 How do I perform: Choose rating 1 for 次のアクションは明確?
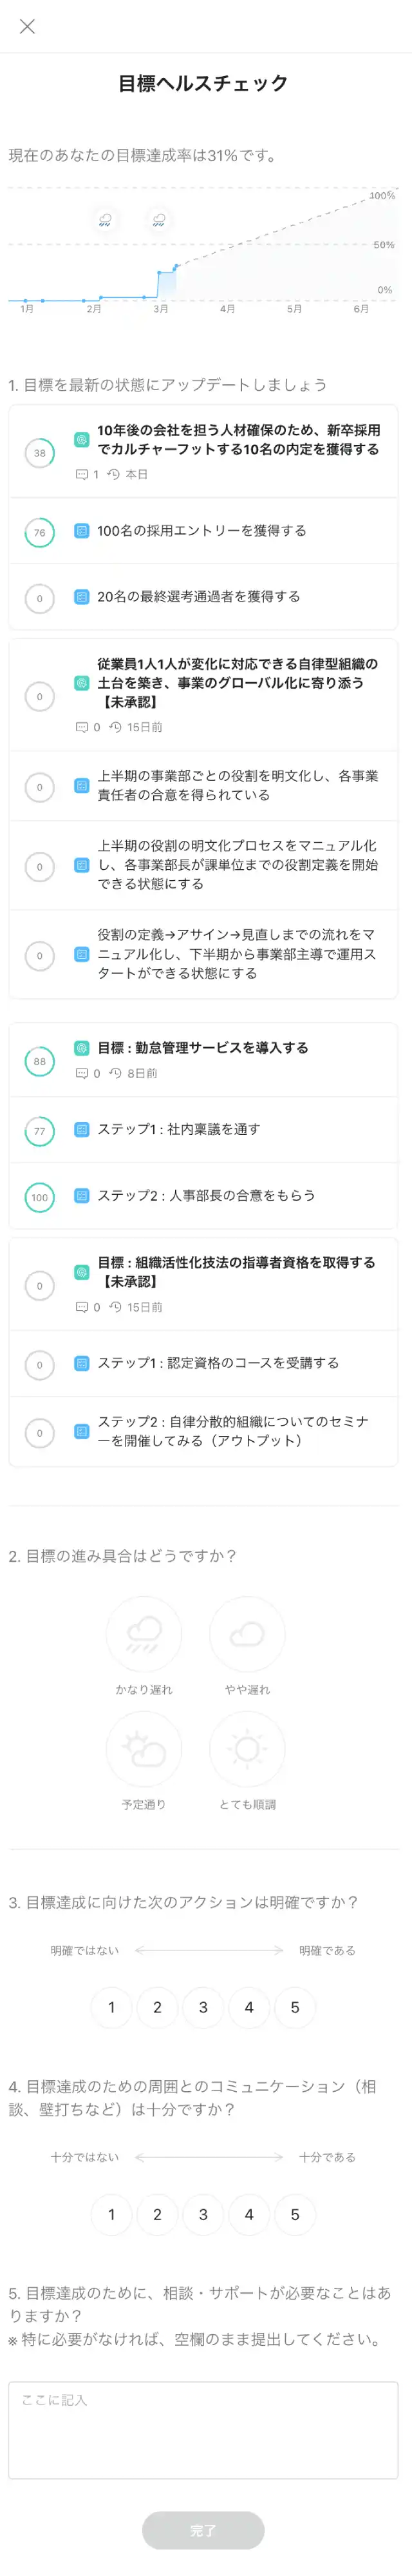click(x=112, y=2007)
